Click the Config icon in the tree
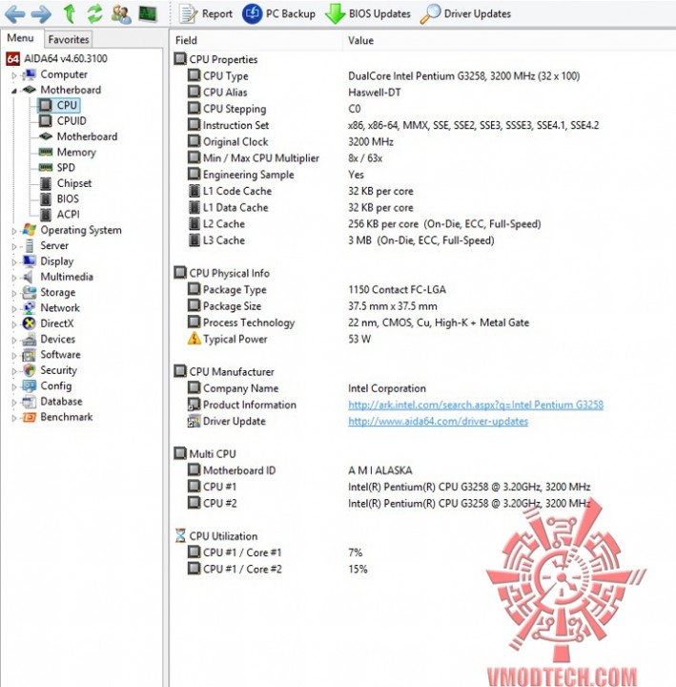The height and width of the screenshot is (687, 676). (x=29, y=385)
